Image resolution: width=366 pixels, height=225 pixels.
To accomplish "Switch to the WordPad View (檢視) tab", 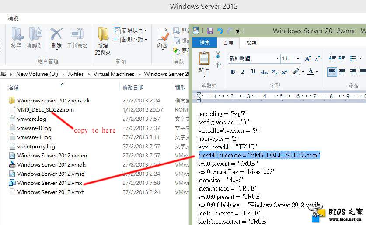I will pyautogui.click(x=251, y=43).
